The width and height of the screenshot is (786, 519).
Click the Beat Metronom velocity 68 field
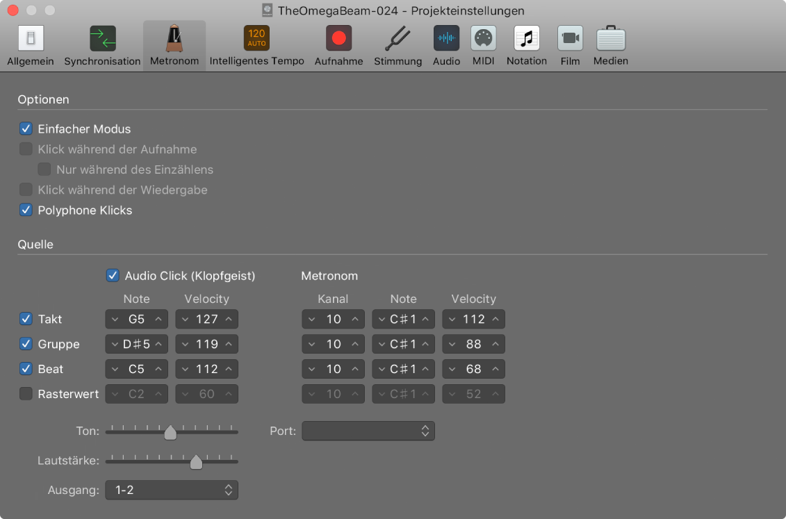click(473, 369)
